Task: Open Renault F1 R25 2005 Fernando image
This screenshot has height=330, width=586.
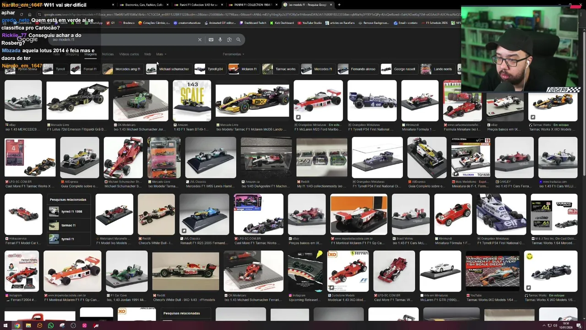Action: [204, 214]
